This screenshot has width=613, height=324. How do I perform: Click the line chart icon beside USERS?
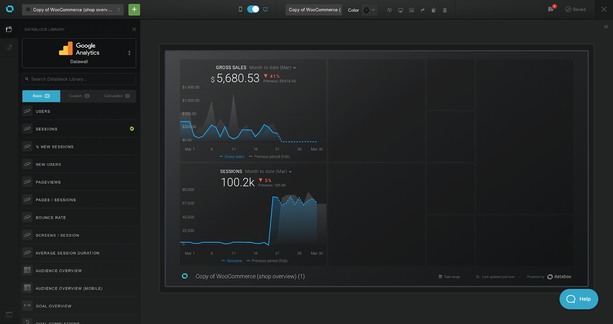pyautogui.click(x=27, y=111)
